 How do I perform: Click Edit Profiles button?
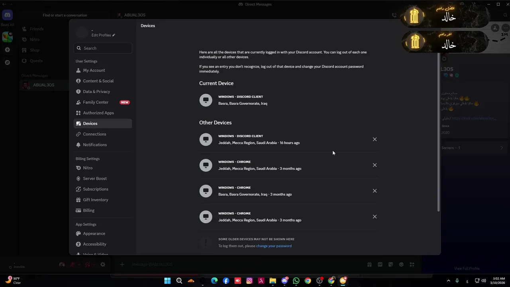103,35
